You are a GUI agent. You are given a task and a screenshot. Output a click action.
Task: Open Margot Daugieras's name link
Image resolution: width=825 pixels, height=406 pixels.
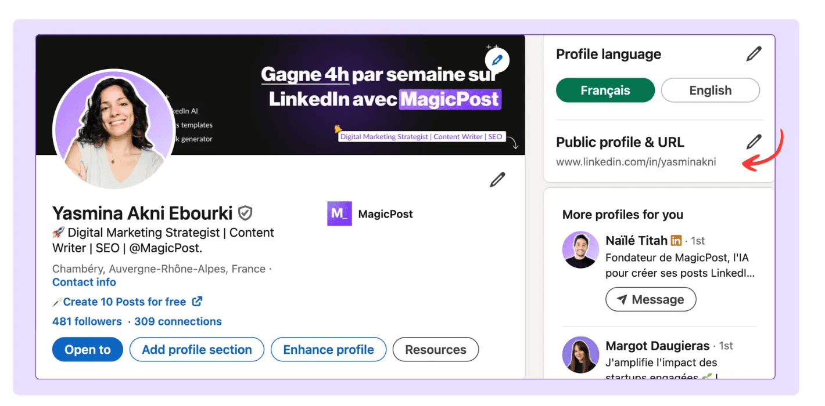tap(658, 346)
